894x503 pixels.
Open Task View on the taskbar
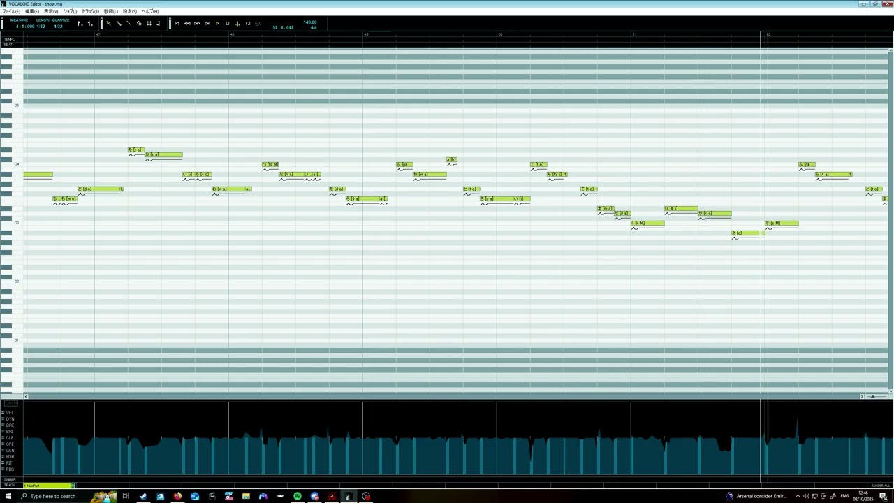pos(126,496)
